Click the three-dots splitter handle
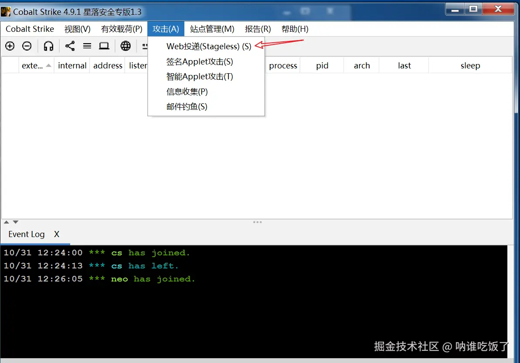Viewport: 520px width, 363px height. coord(257,222)
